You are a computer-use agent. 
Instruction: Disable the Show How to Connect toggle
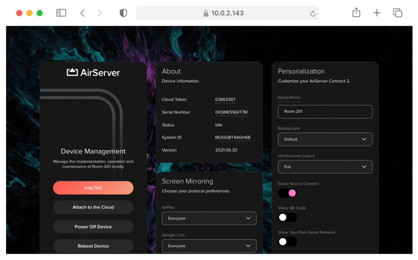click(287, 193)
